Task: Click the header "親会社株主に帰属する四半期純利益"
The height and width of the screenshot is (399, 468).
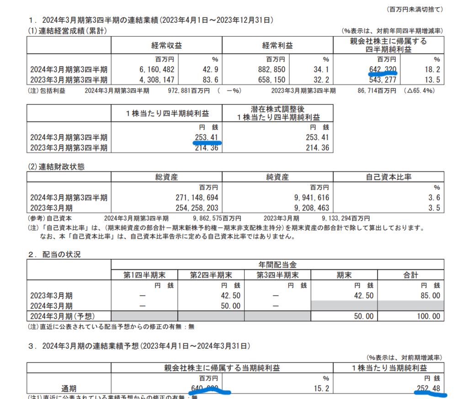Action: pos(388,45)
